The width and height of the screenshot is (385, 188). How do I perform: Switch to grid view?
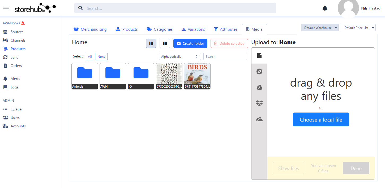tap(151, 43)
